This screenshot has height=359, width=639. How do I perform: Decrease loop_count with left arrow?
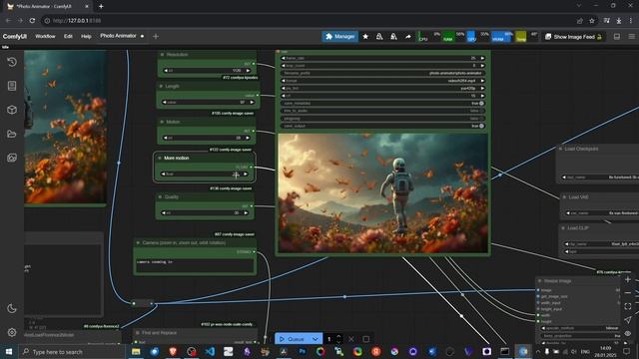pyautogui.click(x=284, y=66)
